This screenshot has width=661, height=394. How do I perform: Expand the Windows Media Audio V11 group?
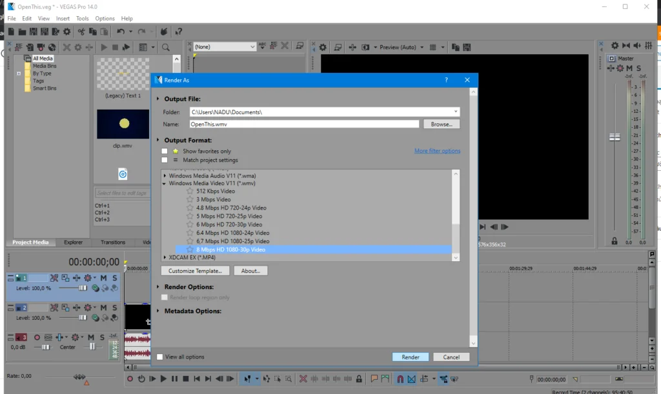point(165,176)
